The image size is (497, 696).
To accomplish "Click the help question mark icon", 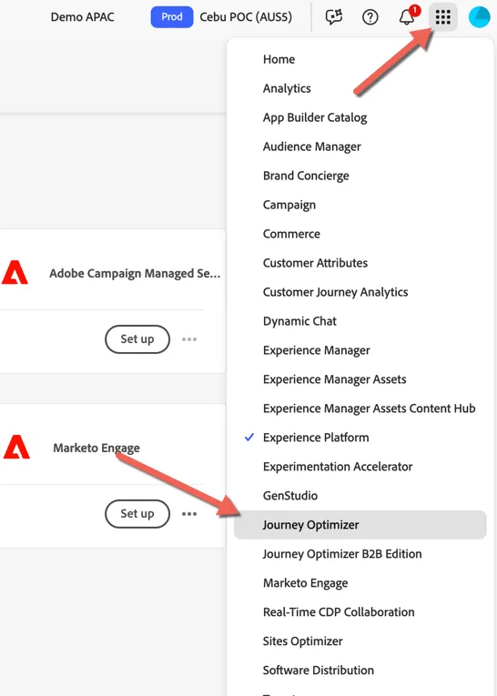I will [x=370, y=17].
